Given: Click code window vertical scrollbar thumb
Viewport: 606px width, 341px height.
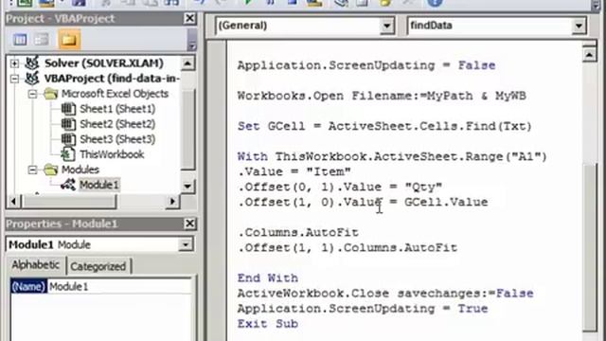Looking at the screenshot, I should pos(589,246).
